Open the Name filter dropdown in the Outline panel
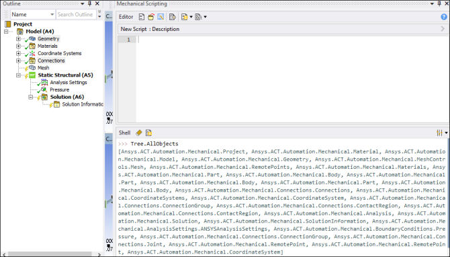The image size is (450, 257). point(52,14)
